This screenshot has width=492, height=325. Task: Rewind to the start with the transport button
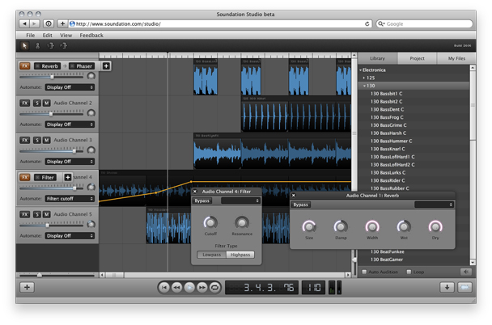coord(163,287)
